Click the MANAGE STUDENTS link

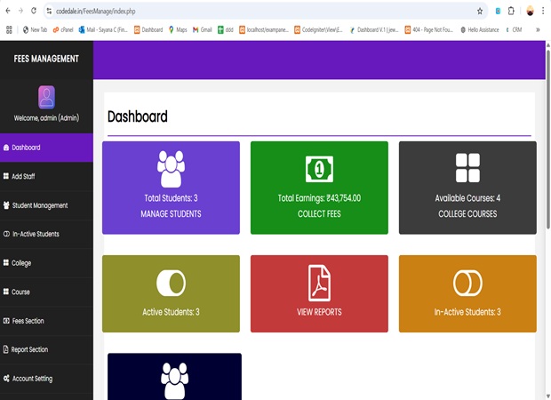click(x=171, y=214)
